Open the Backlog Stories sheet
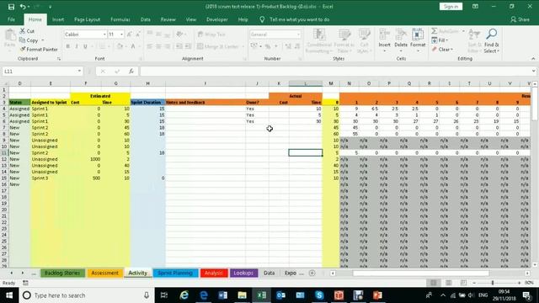This screenshot has height=303, width=539. tap(62, 273)
